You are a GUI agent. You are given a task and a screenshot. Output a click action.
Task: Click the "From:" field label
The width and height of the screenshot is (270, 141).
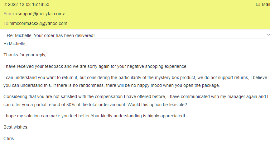(9, 14)
